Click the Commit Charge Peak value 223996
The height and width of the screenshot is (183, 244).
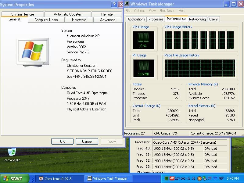[173, 120]
